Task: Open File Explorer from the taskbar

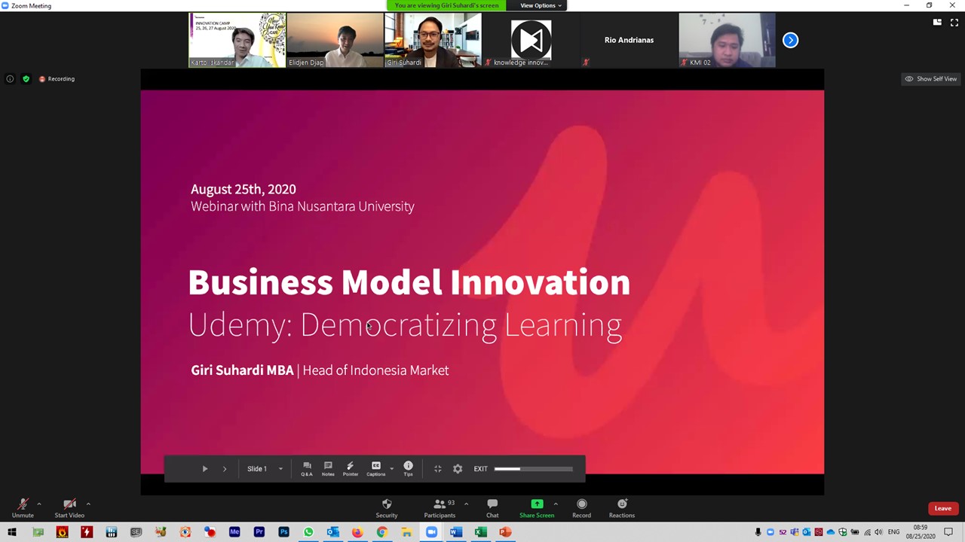Action: [406, 532]
